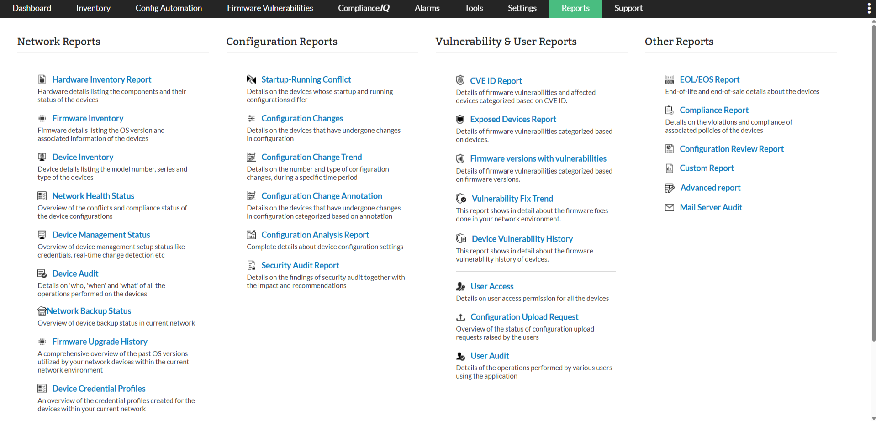
Task: Click the Configuration Upload Request upload icon
Action: pyautogui.click(x=461, y=317)
